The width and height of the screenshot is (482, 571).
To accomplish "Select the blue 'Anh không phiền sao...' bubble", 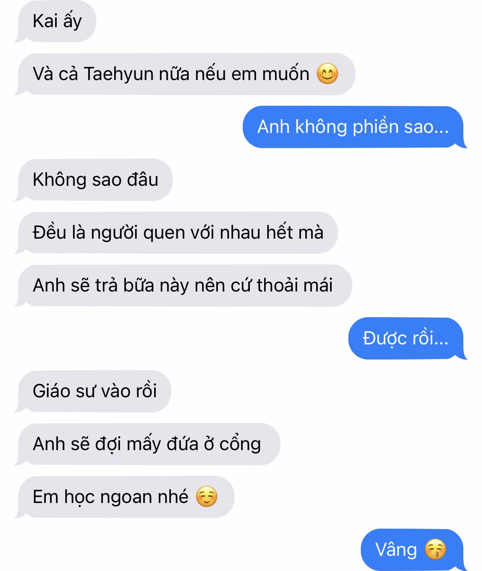I will [355, 127].
